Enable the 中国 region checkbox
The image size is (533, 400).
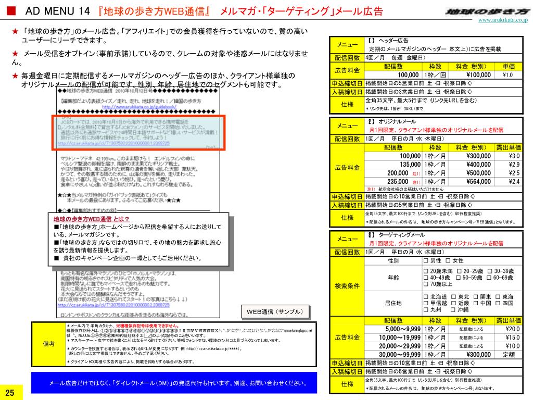point(476,303)
